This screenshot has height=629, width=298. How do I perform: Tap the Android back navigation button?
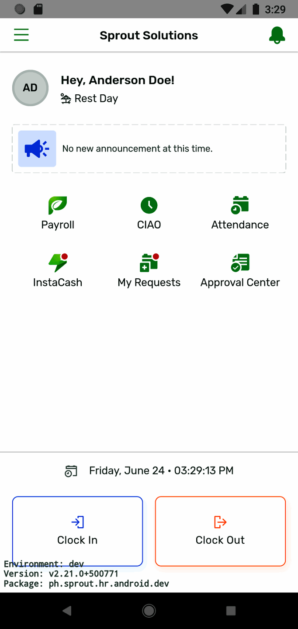(x=66, y=611)
